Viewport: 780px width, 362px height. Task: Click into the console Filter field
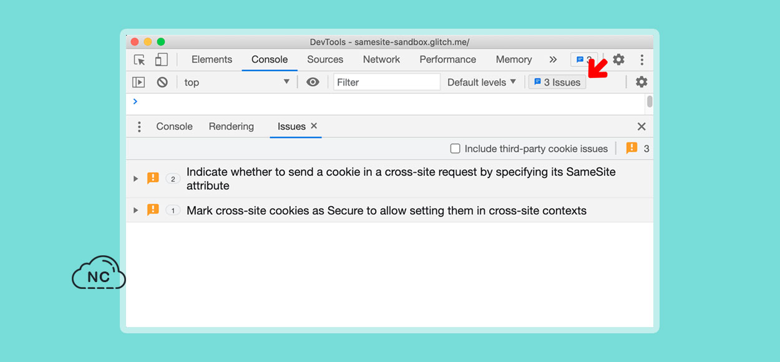[x=387, y=82]
